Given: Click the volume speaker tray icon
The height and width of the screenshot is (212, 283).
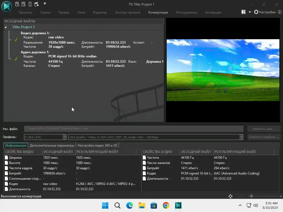Looking at the screenshot, I should pyautogui.click(x=256, y=205).
